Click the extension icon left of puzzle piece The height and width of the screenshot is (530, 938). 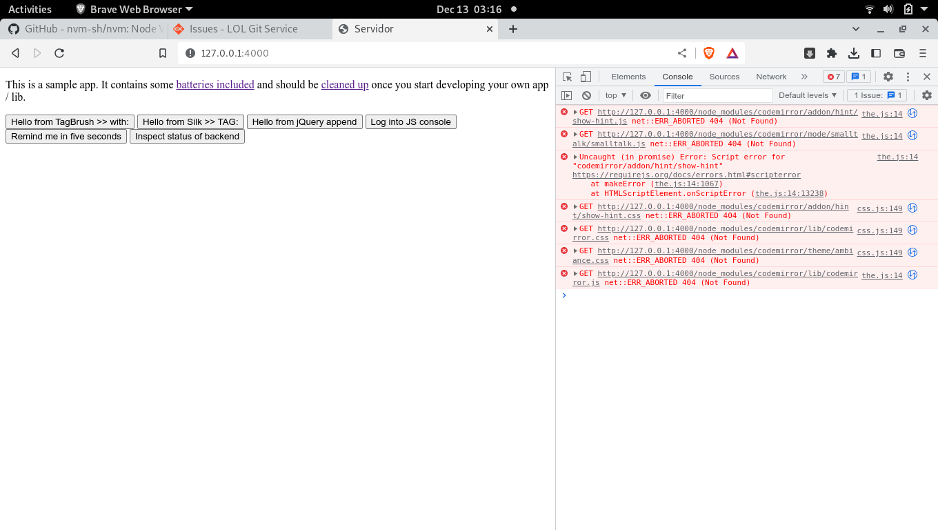click(x=810, y=53)
